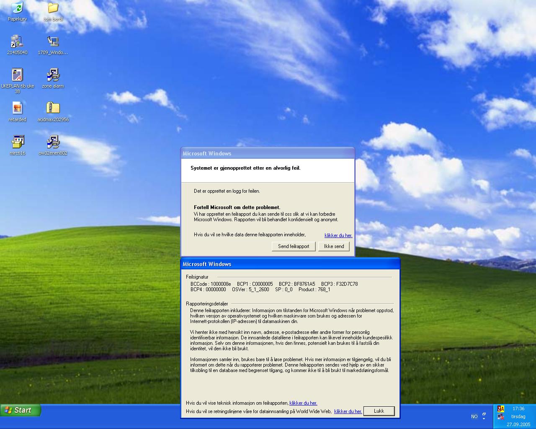Open klikker du her link for report data
Image resolution: width=536 pixels, height=429 pixels.
pos(338,235)
